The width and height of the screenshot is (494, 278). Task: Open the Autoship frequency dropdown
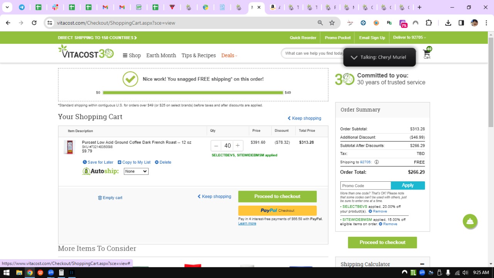click(136, 171)
